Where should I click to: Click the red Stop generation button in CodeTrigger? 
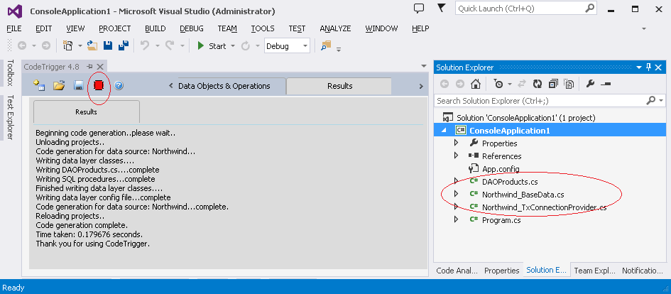(x=99, y=86)
